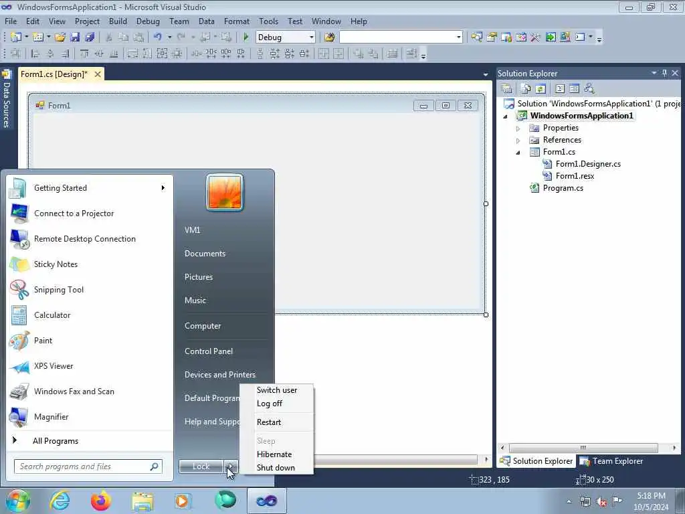
Task: Click the Search programs and files box
Action: (x=88, y=466)
